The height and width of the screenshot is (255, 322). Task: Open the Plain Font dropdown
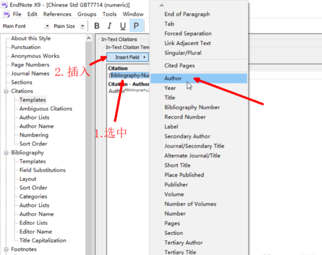[47, 26]
